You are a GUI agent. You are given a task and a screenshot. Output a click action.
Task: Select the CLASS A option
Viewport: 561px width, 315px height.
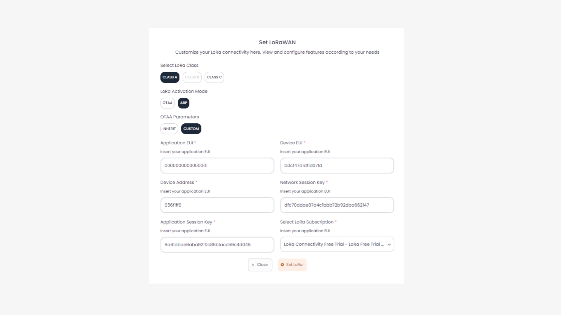point(170,77)
